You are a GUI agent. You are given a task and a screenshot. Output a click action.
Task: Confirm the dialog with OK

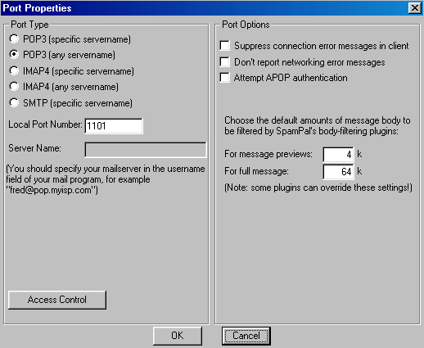178,336
